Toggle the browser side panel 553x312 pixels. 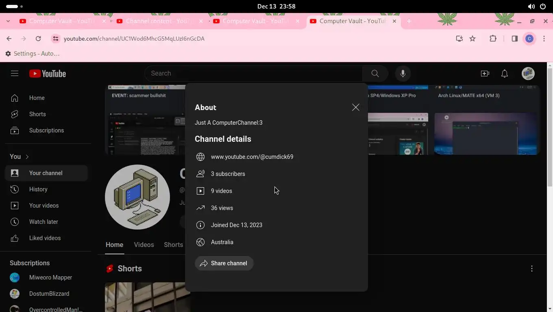point(514,39)
